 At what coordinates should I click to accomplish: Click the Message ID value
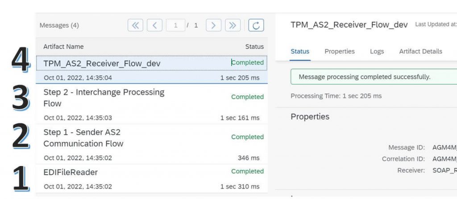pyautogui.click(x=445, y=147)
